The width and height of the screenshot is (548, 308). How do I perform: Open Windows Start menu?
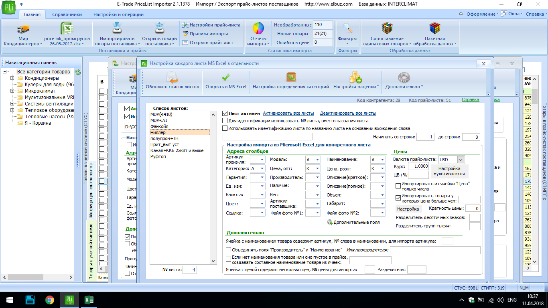(x=10, y=300)
